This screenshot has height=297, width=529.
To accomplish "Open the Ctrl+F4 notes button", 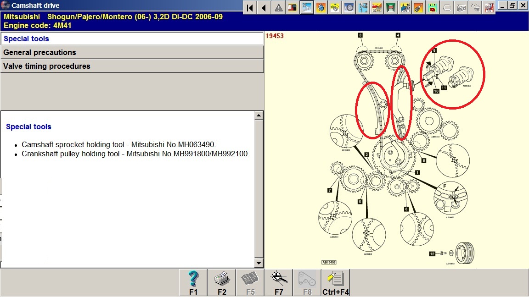I will point(336,282).
